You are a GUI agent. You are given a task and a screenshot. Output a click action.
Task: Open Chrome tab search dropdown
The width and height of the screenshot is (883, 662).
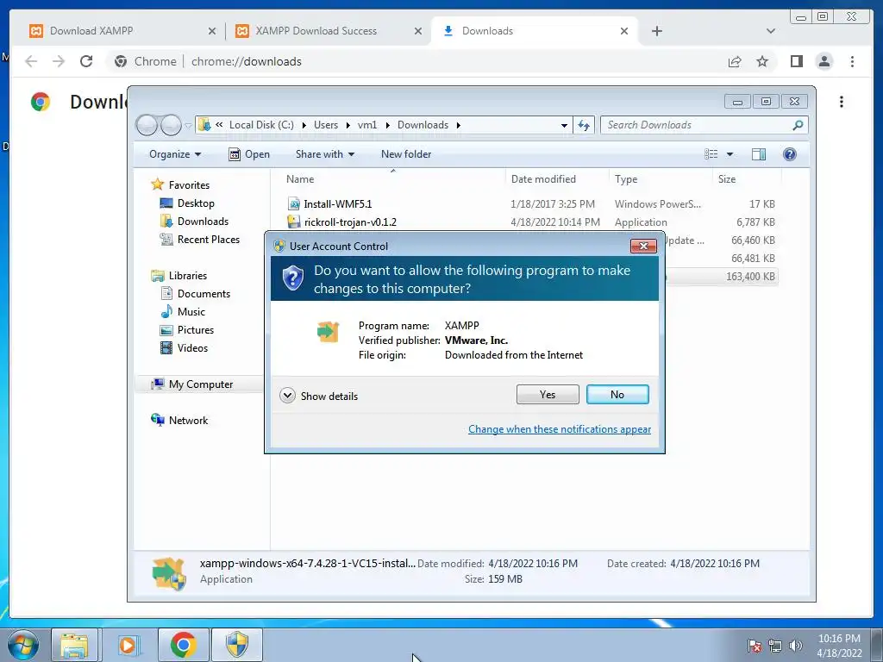770,31
